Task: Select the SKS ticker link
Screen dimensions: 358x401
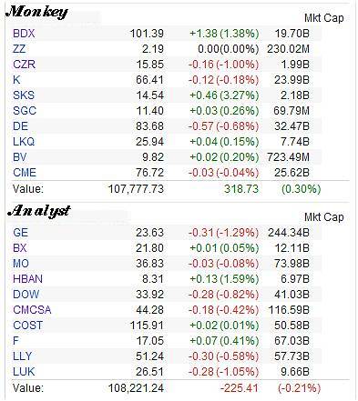Action: (24, 95)
